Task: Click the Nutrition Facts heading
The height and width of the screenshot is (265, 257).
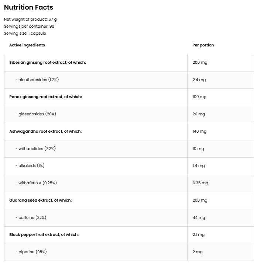Action: [x=28, y=7]
